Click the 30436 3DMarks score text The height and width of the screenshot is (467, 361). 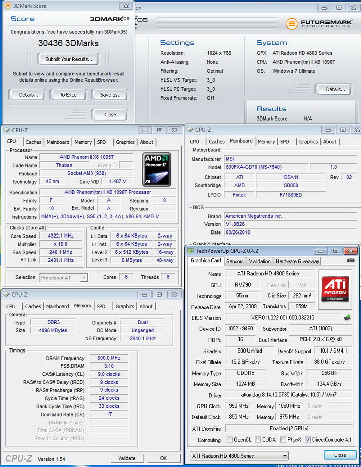68,43
